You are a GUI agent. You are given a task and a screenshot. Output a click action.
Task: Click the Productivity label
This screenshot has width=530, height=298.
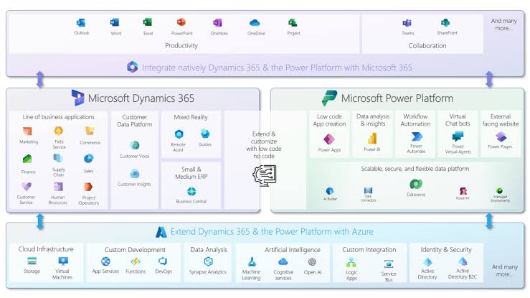pyautogui.click(x=181, y=45)
